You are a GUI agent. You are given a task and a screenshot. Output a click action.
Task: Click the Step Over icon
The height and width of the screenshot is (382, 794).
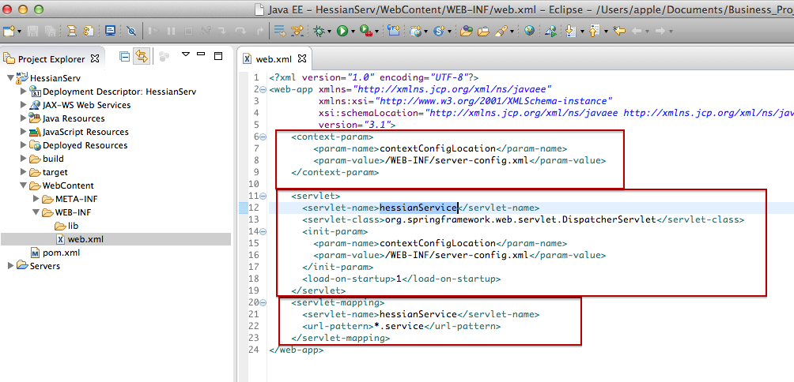pos(240,31)
